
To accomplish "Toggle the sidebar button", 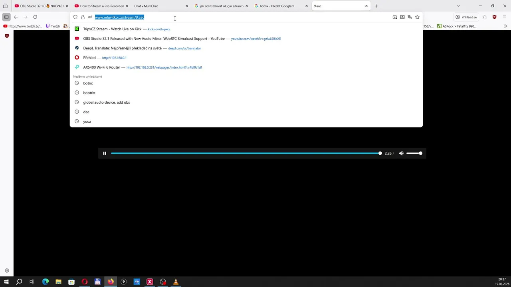I will point(6,17).
